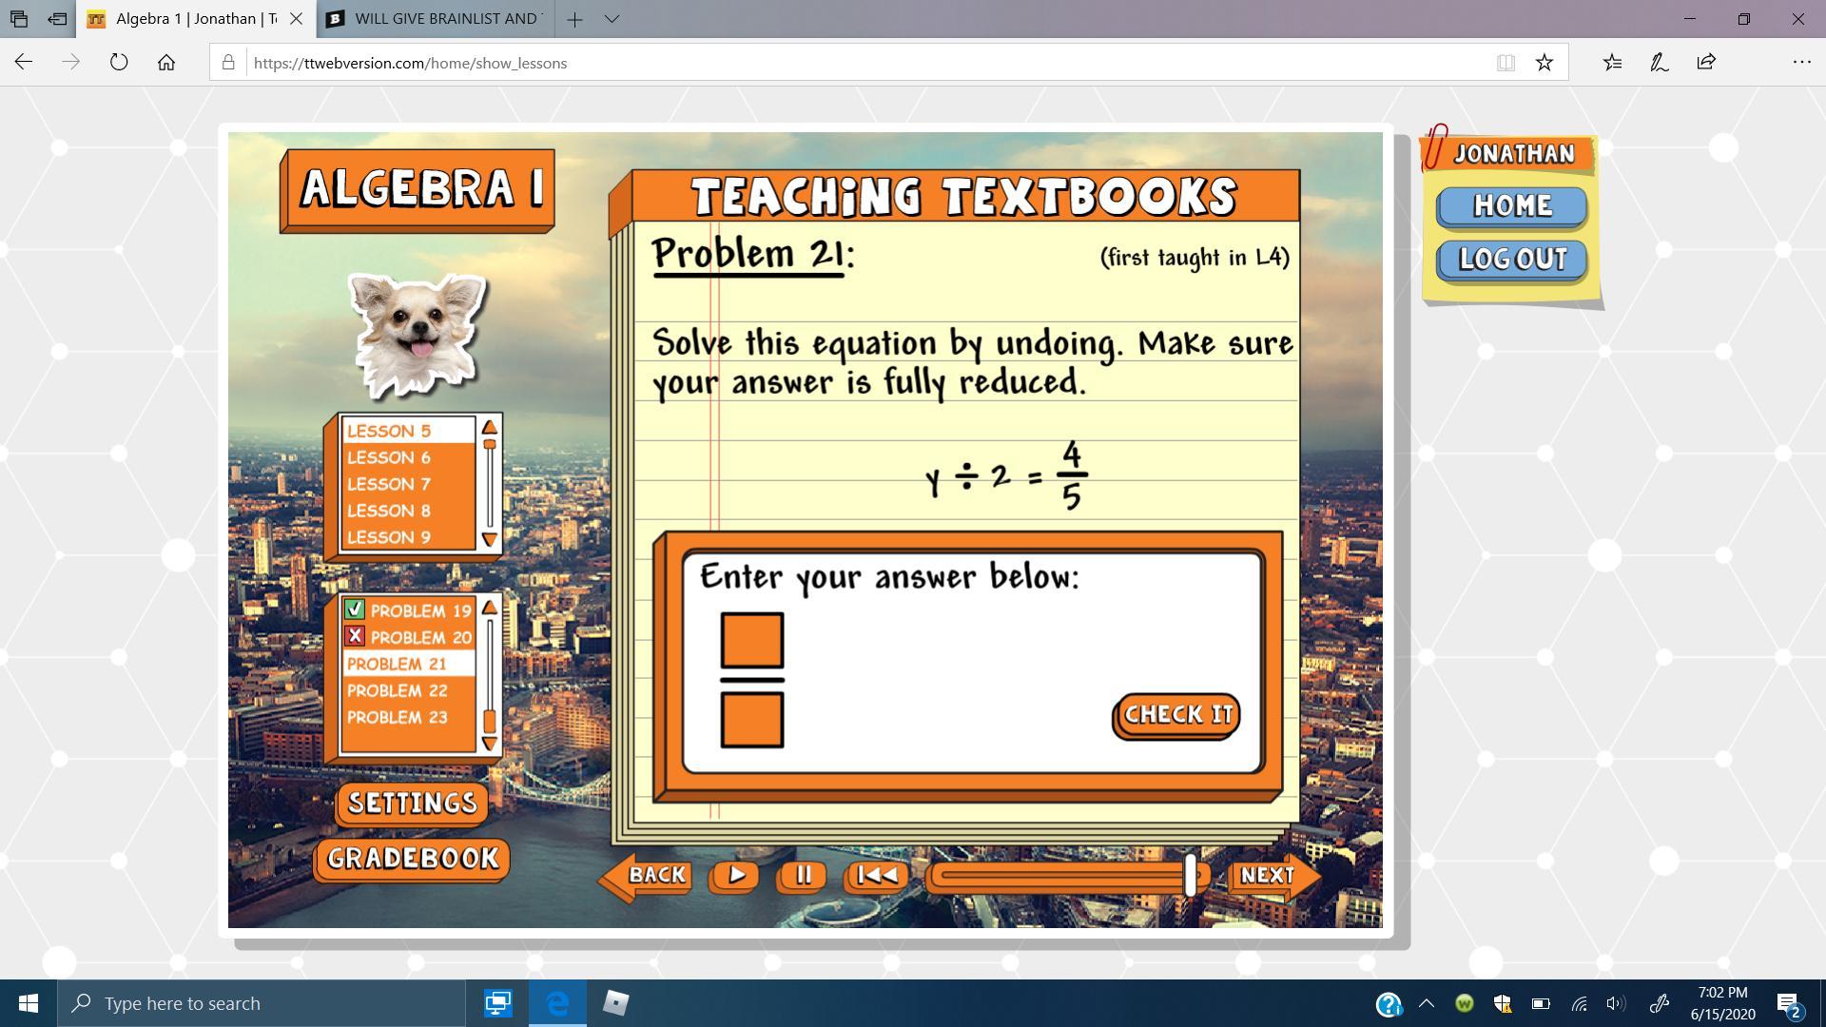Go to the browser home page icon
The height and width of the screenshot is (1027, 1826).
166,63
